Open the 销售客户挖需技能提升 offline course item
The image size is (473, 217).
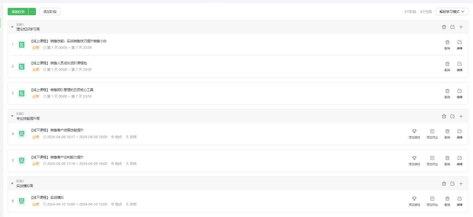57,130
